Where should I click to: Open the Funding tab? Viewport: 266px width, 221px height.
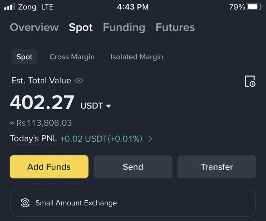click(124, 27)
